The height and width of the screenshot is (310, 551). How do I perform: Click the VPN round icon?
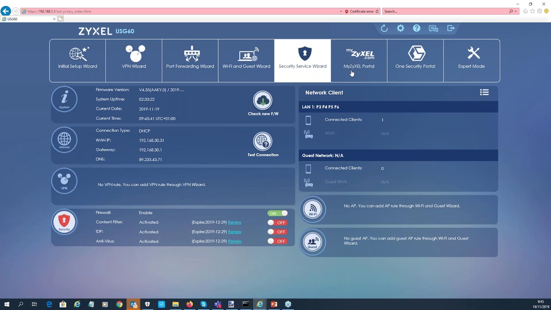pos(64,181)
